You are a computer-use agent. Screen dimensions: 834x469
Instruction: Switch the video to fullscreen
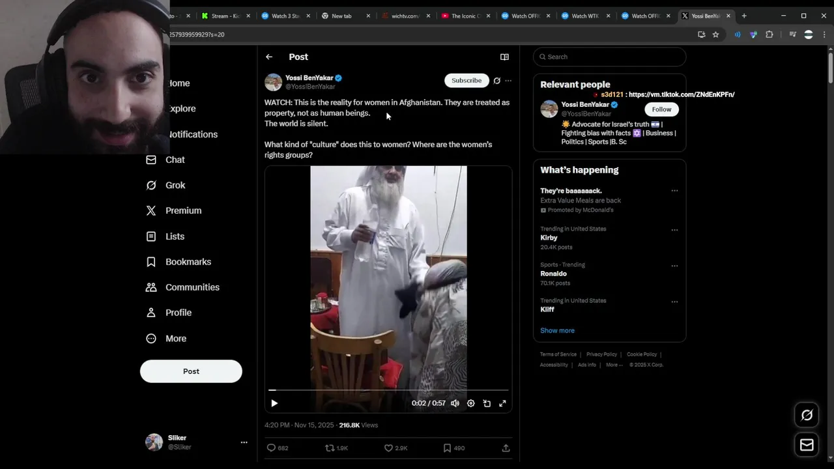pos(502,403)
